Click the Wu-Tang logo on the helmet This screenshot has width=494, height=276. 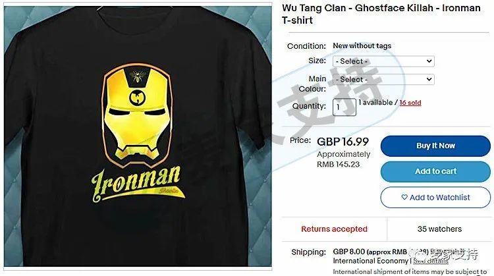(x=138, y=97)
